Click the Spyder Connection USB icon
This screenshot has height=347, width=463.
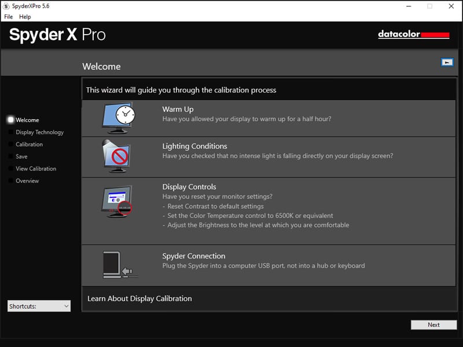119,265
